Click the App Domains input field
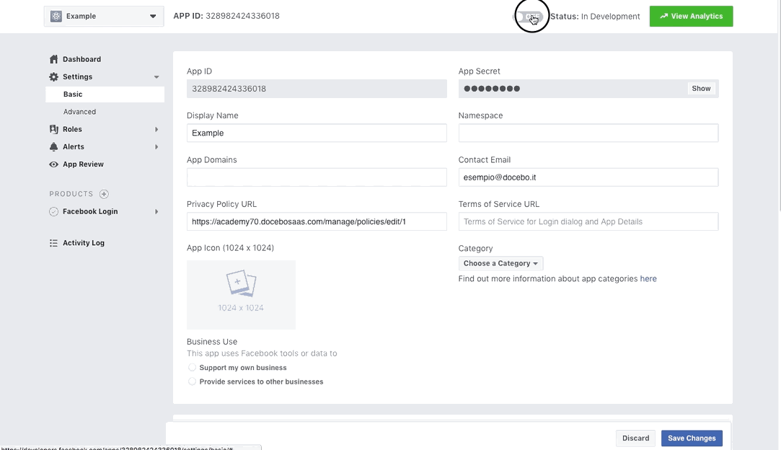The height and width of the screenshot is (450, 781). point(317,177)
